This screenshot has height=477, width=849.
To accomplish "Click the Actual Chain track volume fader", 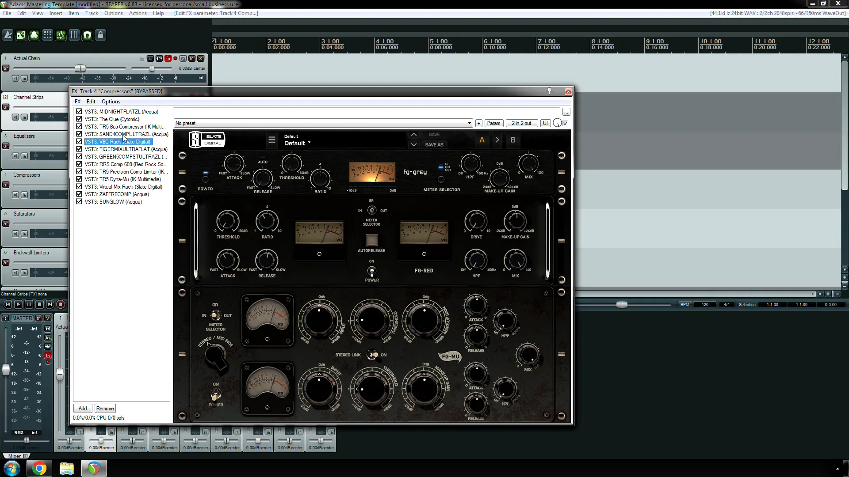I will (80, 68).
